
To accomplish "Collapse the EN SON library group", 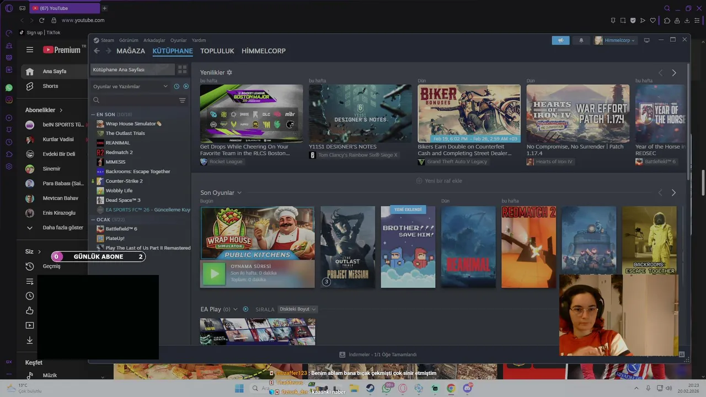I will point(93,115).
